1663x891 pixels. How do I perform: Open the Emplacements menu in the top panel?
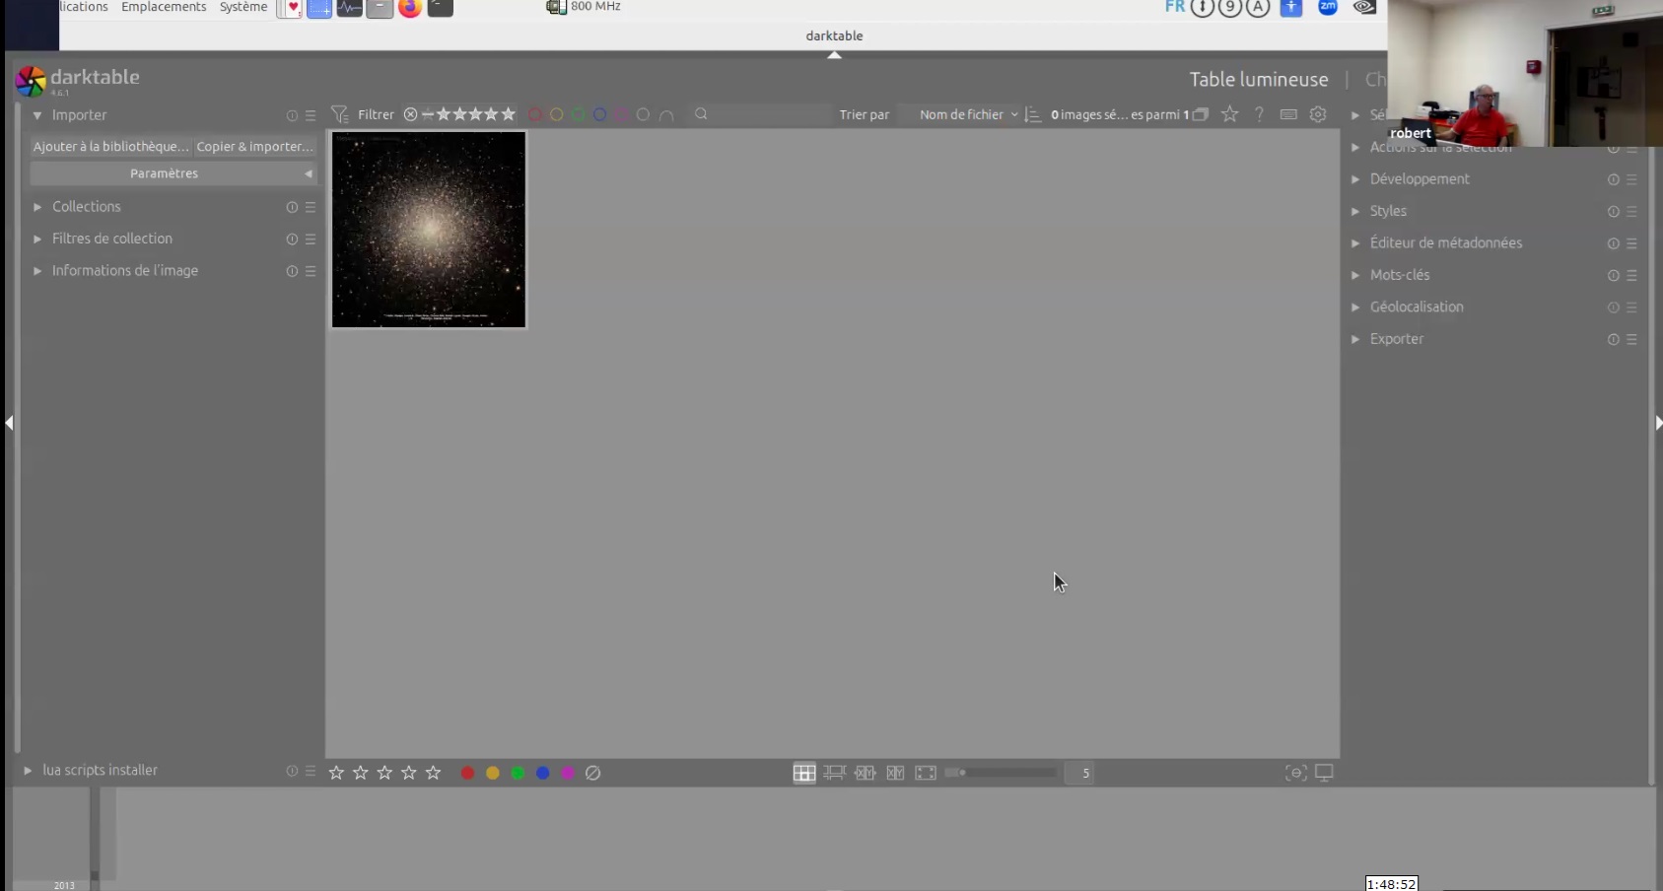164,7
